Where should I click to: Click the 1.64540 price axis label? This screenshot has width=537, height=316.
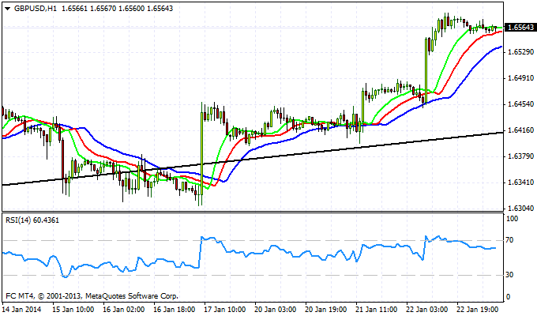coord(521,104)
